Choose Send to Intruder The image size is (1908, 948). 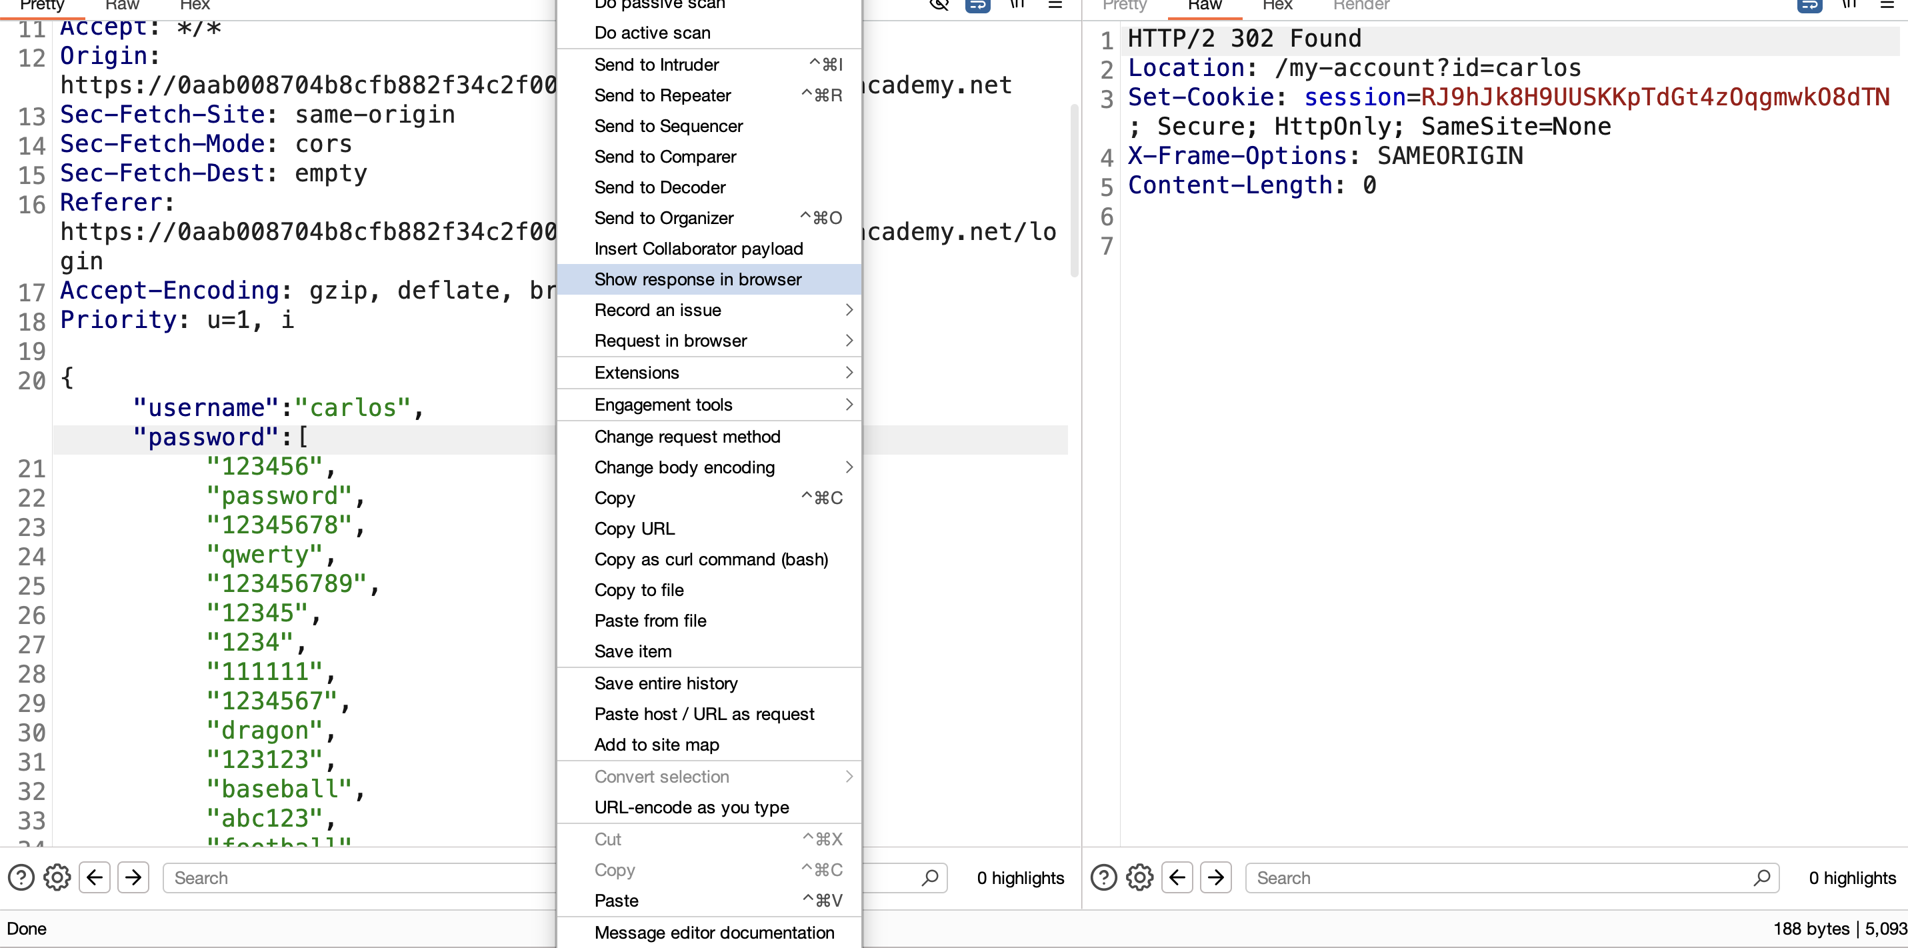click(709, 65)
